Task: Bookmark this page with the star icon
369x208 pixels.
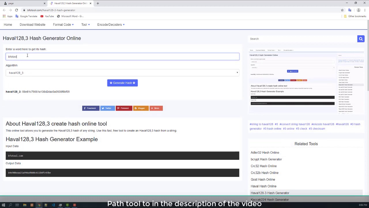Action: 342,10
